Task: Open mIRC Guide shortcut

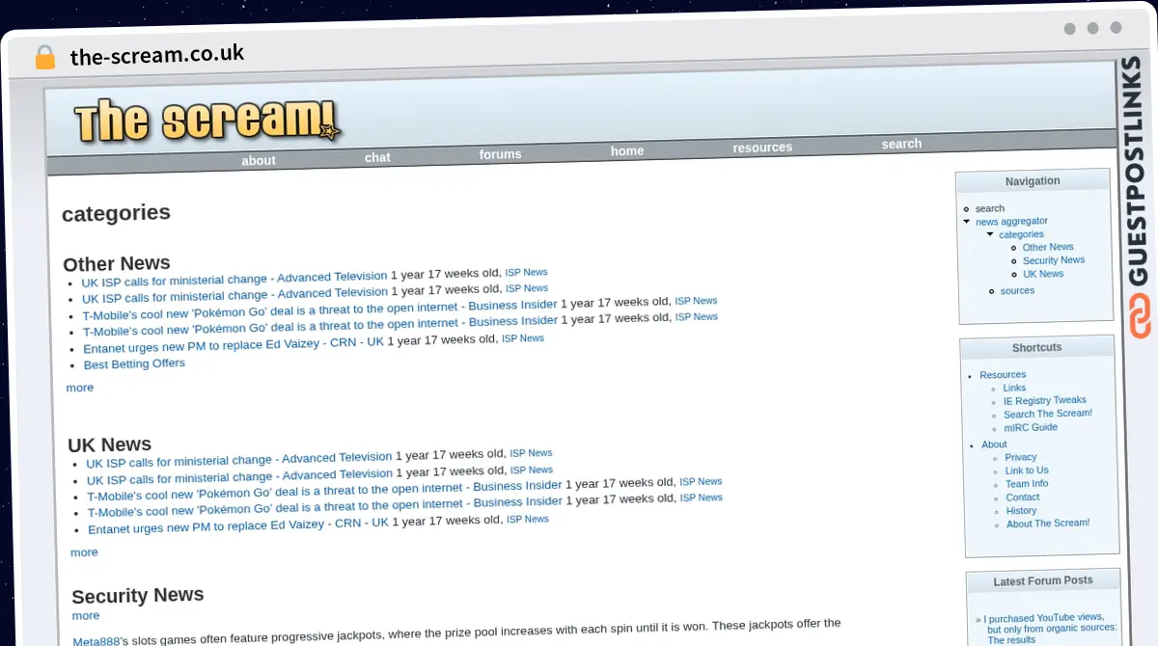Action: 1031,427
